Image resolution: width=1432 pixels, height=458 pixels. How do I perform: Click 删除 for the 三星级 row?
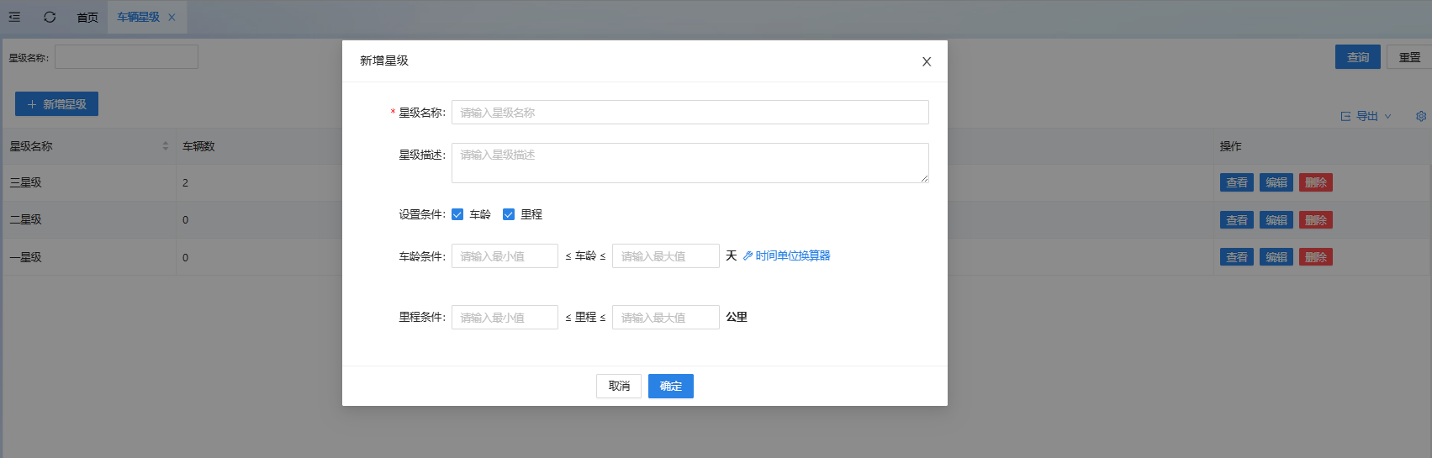[x=1315, y=182]
